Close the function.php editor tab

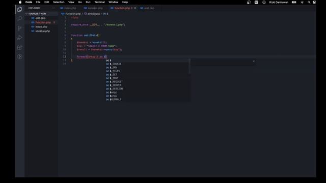[x=135, y=8]
